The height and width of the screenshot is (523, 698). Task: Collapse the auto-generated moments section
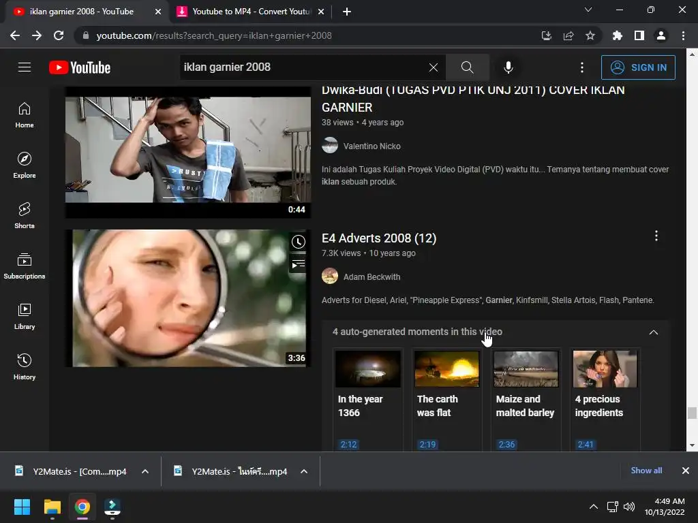pos(654,332)
